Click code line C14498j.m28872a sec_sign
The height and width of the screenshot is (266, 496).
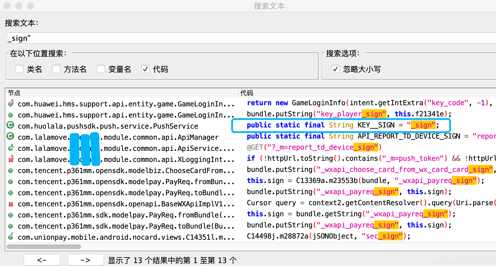click(329, 236)
